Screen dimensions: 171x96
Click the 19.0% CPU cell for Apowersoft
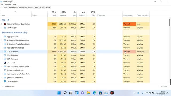52,24
